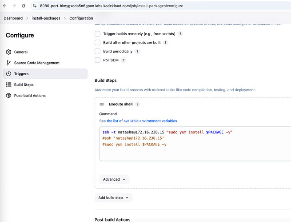Viewport: 291px width, 222px height.
Task: Select Post-build Actions in sidebar
Action: pos(30,96)
